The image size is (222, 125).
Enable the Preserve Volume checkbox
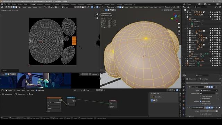coord(200,96)
